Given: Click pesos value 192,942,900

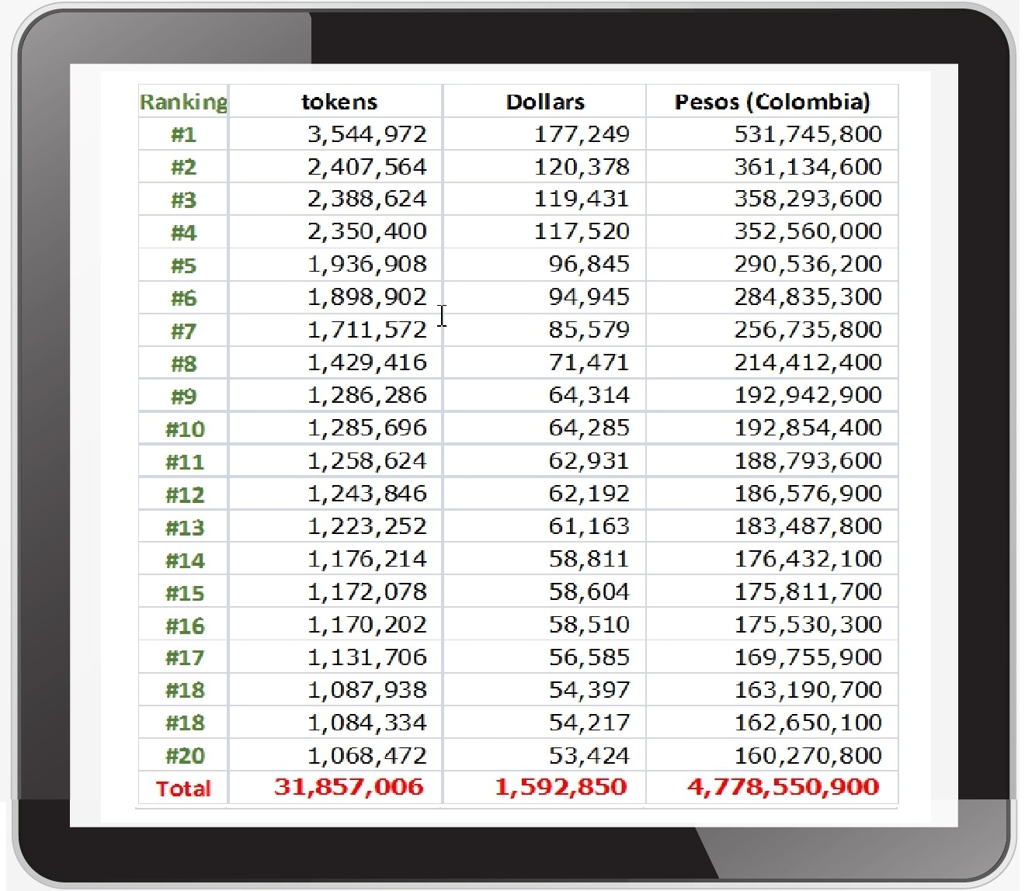Looking at the screenshot, I should (x=808, y=395).
